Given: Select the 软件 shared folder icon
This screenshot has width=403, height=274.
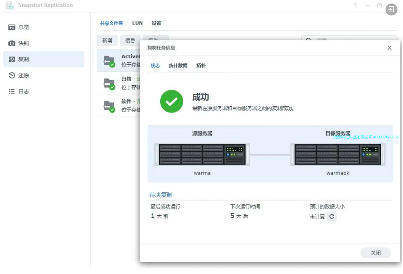Looking at the screenshot, I should (x=109, y=106).
